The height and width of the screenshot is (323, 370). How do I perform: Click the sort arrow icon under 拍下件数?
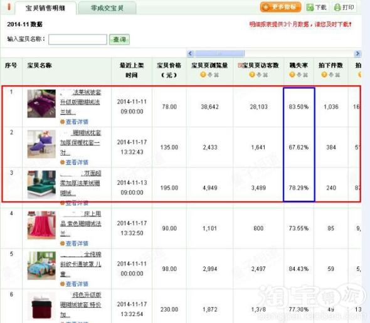pyautogui.click(x=331, y=75)
